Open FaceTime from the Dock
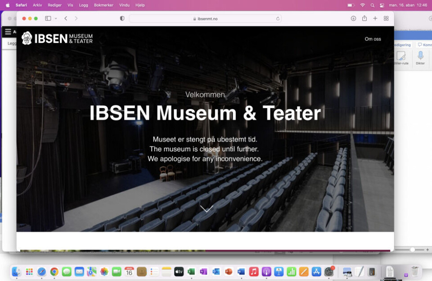Viewport: 432px width, 281px height. coord(117,272)
